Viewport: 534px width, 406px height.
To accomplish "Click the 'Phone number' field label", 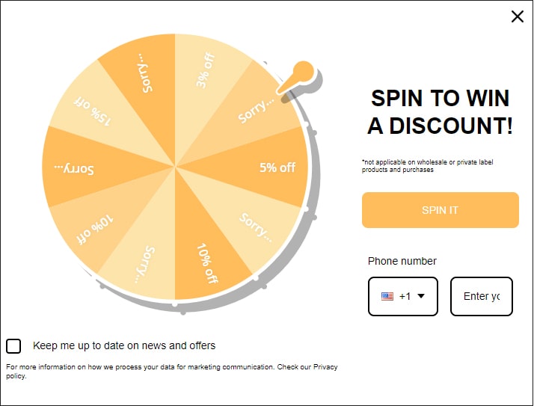I will pos(402,261).
